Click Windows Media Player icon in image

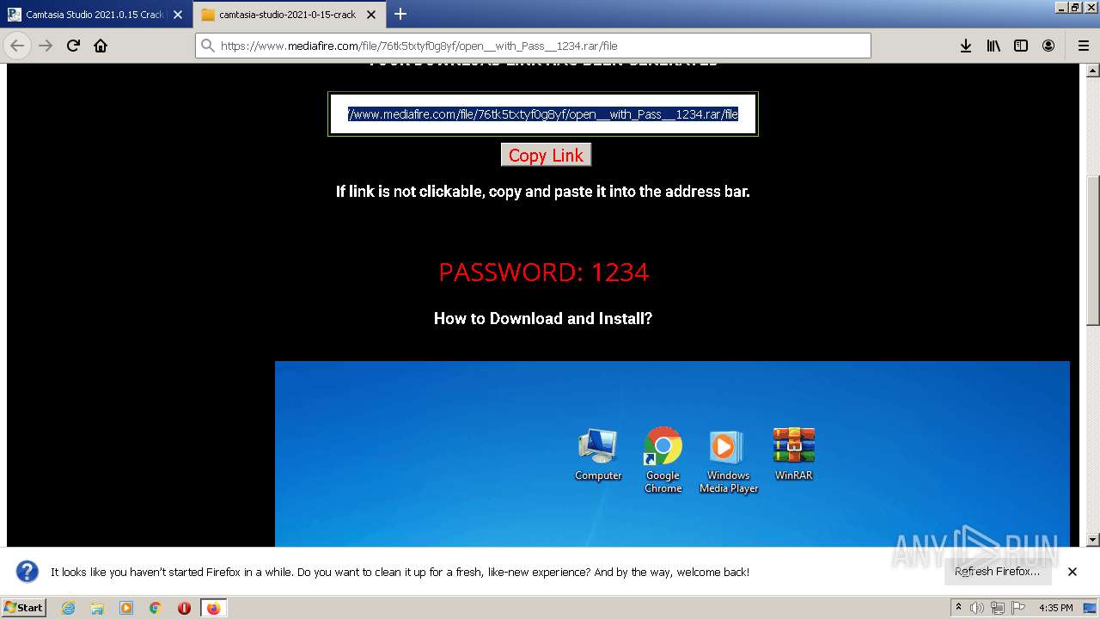click(729, 462)
